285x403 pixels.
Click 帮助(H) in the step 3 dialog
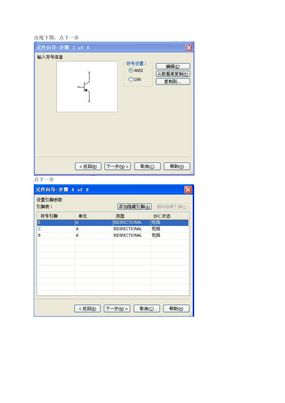click(177, 166)
